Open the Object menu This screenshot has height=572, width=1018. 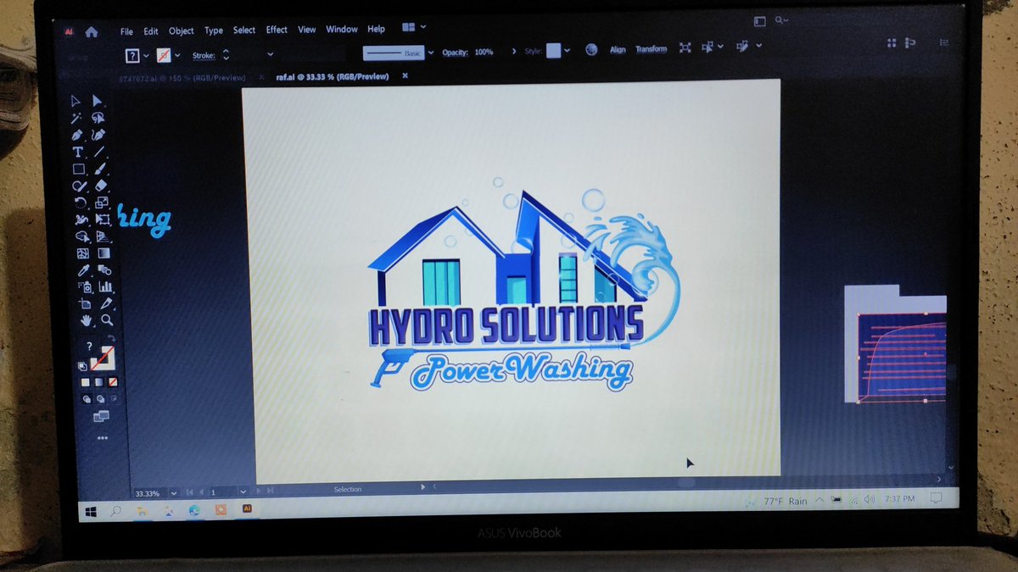tap(182, 31)
